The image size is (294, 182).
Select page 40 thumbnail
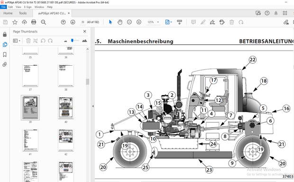pos(66,108)
